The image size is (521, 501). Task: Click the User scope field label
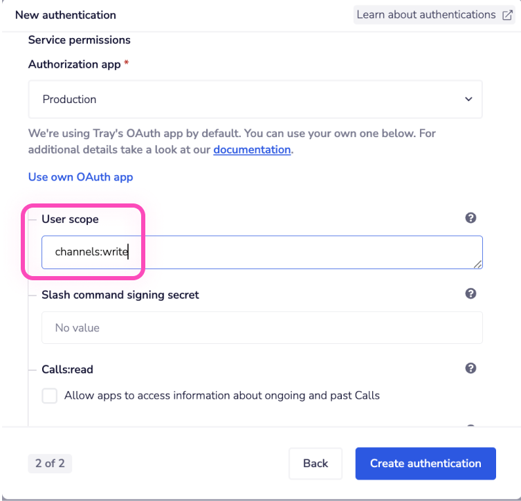(x=70, y=219)
